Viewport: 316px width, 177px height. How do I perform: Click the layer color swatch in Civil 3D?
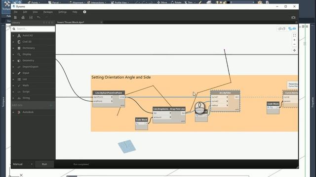click(228, 2)
